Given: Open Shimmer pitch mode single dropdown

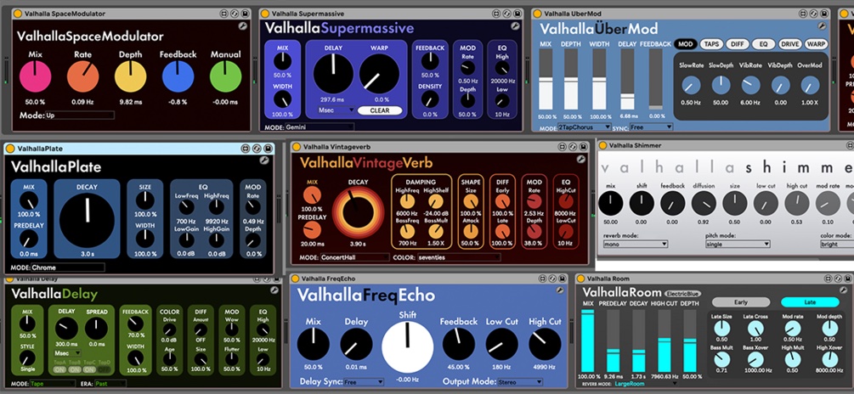Looking at the screenshot, I should (x=738, y=245).
